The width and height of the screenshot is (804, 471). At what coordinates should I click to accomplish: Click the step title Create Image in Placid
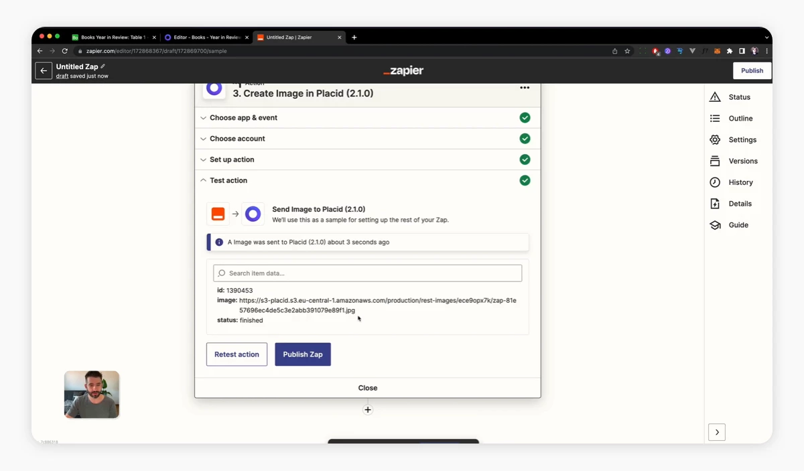[x=303, y=94]
